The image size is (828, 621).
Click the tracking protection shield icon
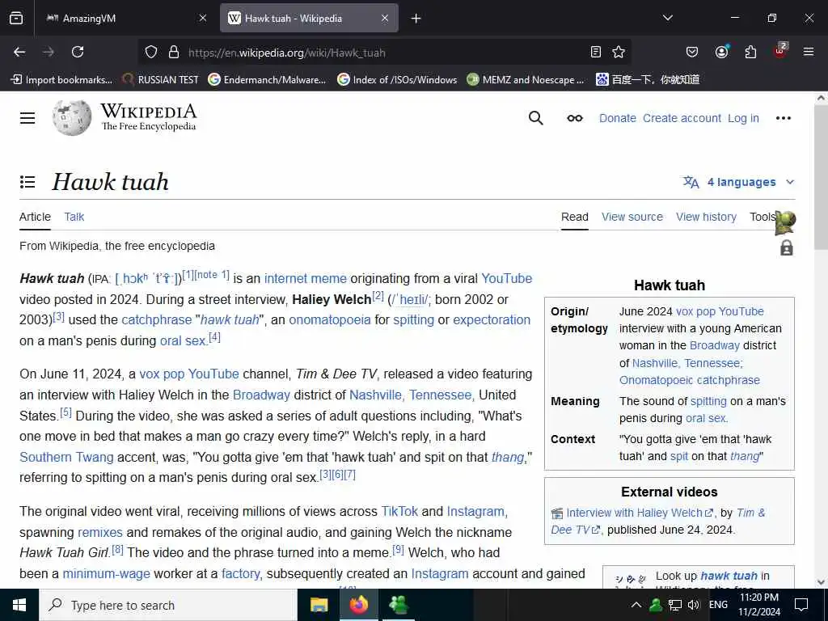(x=151, y=52)
